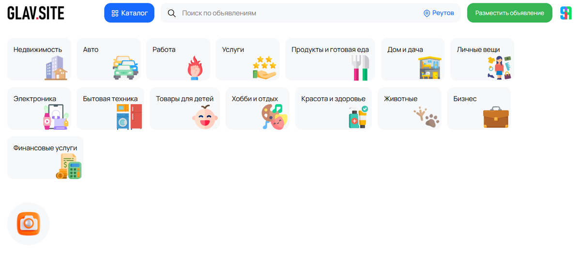The image size is (581, 264).
Task: Select the Личные вещи label
Action: pos(478,49)
